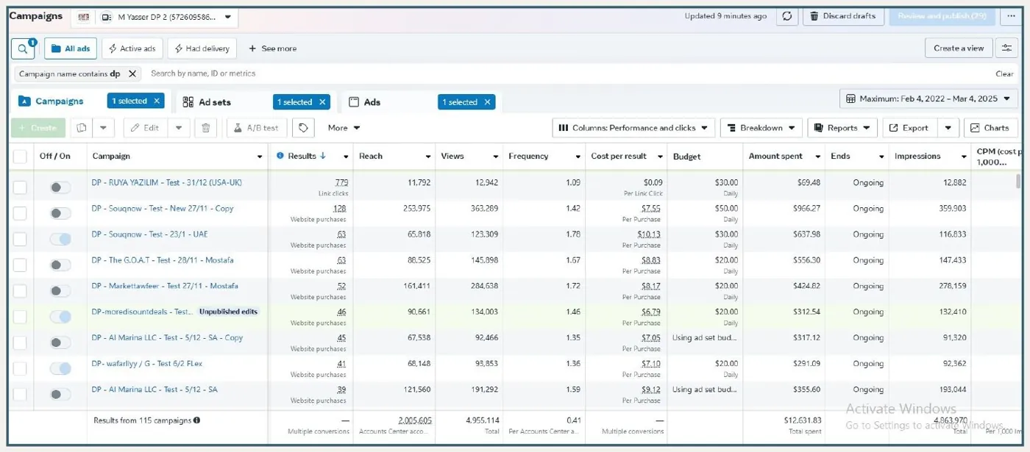Refresh campaign data with the refresh icon
The width and height of the screenshot is (1030, 452).
coord(787,16)
